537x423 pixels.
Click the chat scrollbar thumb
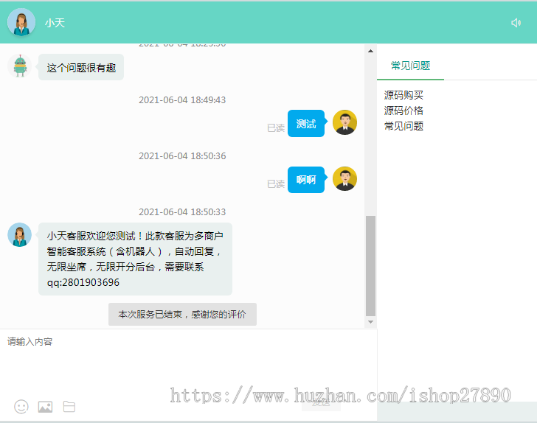[x=370, y=265]
